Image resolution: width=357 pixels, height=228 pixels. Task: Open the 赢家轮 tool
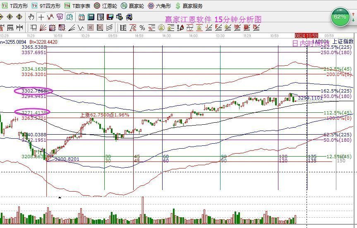click(132, 6)
